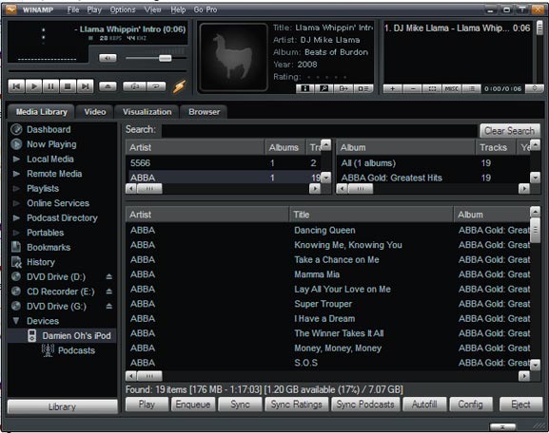The height and width of the screenshot is (433, 549).
Task: Click Go Pro in the menu bar
Action: click(x=206, y=9)
